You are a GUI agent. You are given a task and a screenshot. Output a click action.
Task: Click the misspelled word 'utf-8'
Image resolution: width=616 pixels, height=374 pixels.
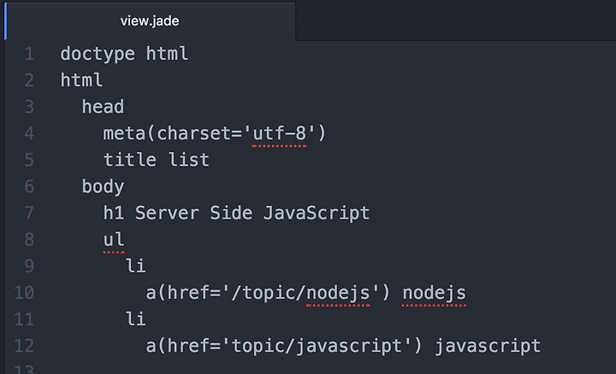click(x=279, y=133)
